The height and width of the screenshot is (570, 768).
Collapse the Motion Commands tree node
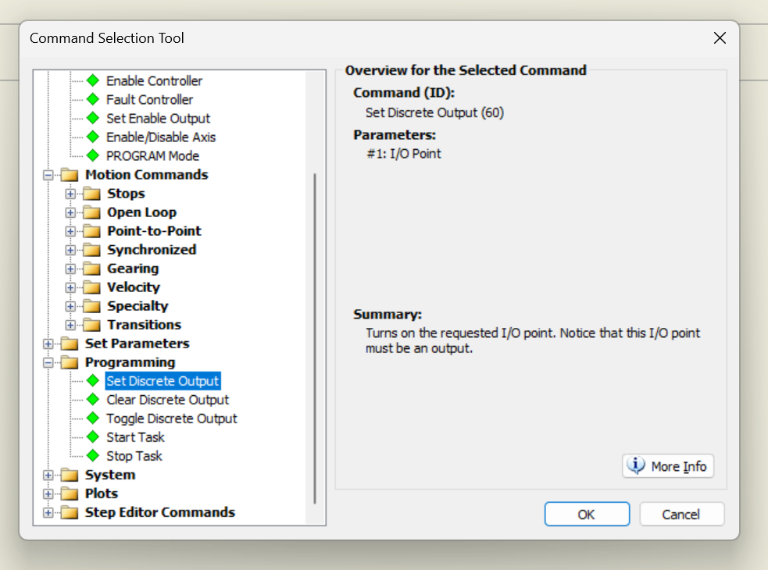point(48,175)
